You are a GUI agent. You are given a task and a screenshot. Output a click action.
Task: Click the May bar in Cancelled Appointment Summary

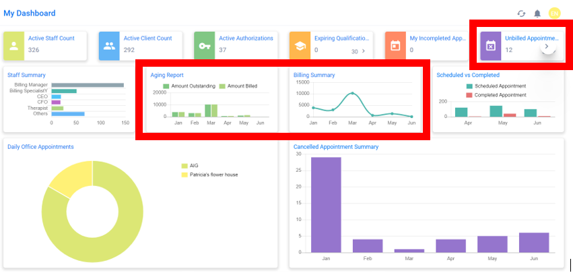pos(492,244)
